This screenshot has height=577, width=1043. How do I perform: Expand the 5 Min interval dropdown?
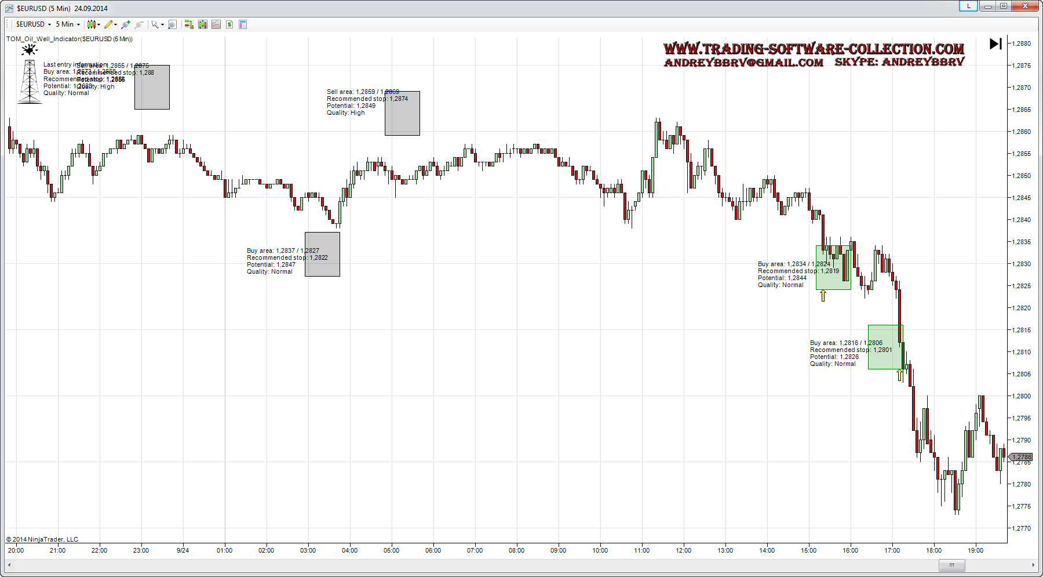pyautogui.click(x=68, y=24)
